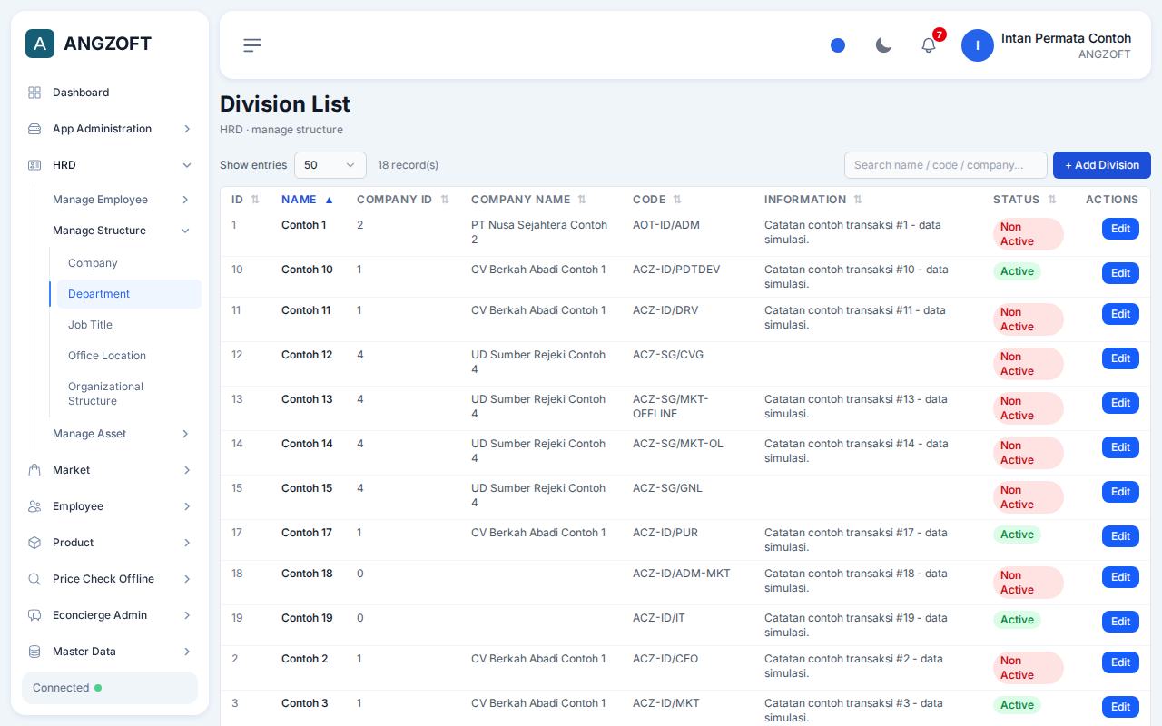Open Office Location menu item
The image size is (1162, 726).
click(129, 356)
